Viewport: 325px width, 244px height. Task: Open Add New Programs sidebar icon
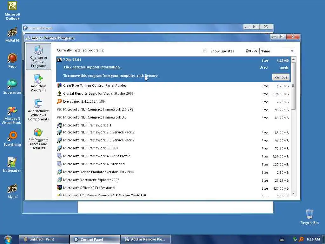38,83
